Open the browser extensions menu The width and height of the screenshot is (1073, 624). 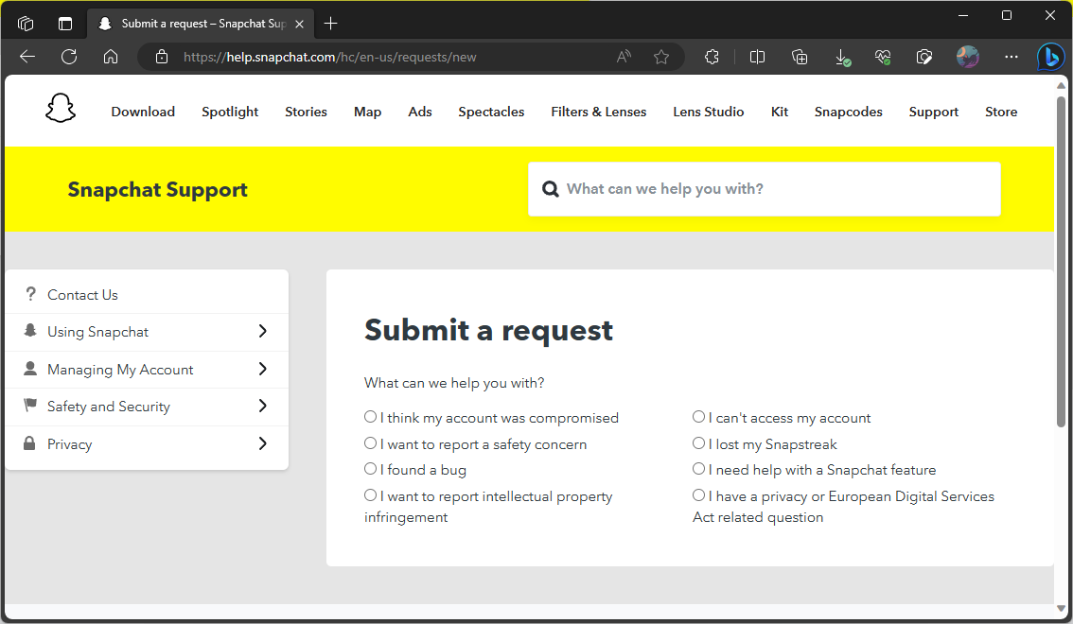(712, 57)
